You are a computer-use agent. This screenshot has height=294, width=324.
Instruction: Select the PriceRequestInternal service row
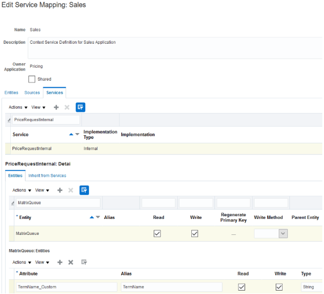point(163,148)
